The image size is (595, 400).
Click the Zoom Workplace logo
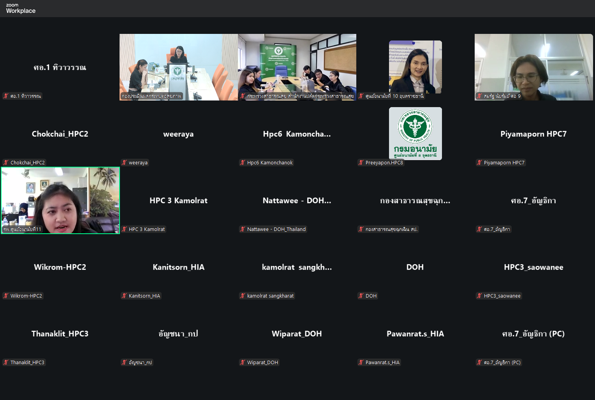(x=21, y=8)
